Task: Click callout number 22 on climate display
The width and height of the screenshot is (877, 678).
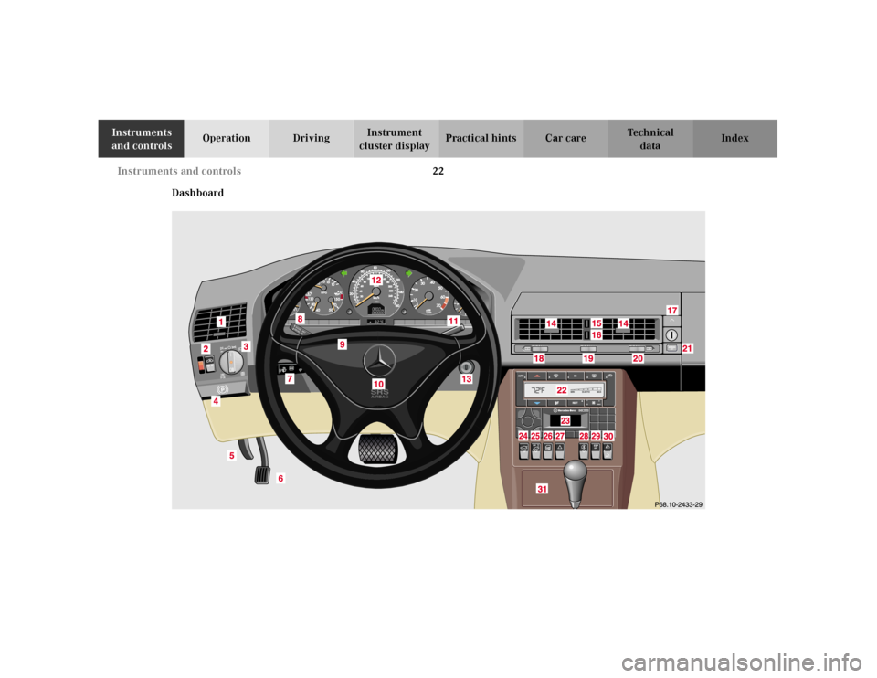Action: [562, 390]
